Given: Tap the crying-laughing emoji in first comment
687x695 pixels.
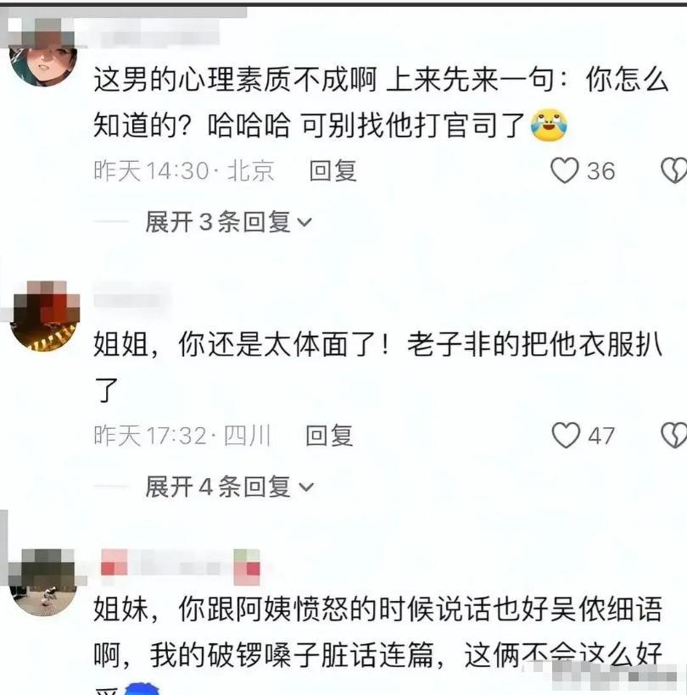Looking at the screenshot, I should pyautogui.click(x=549, y=125).
